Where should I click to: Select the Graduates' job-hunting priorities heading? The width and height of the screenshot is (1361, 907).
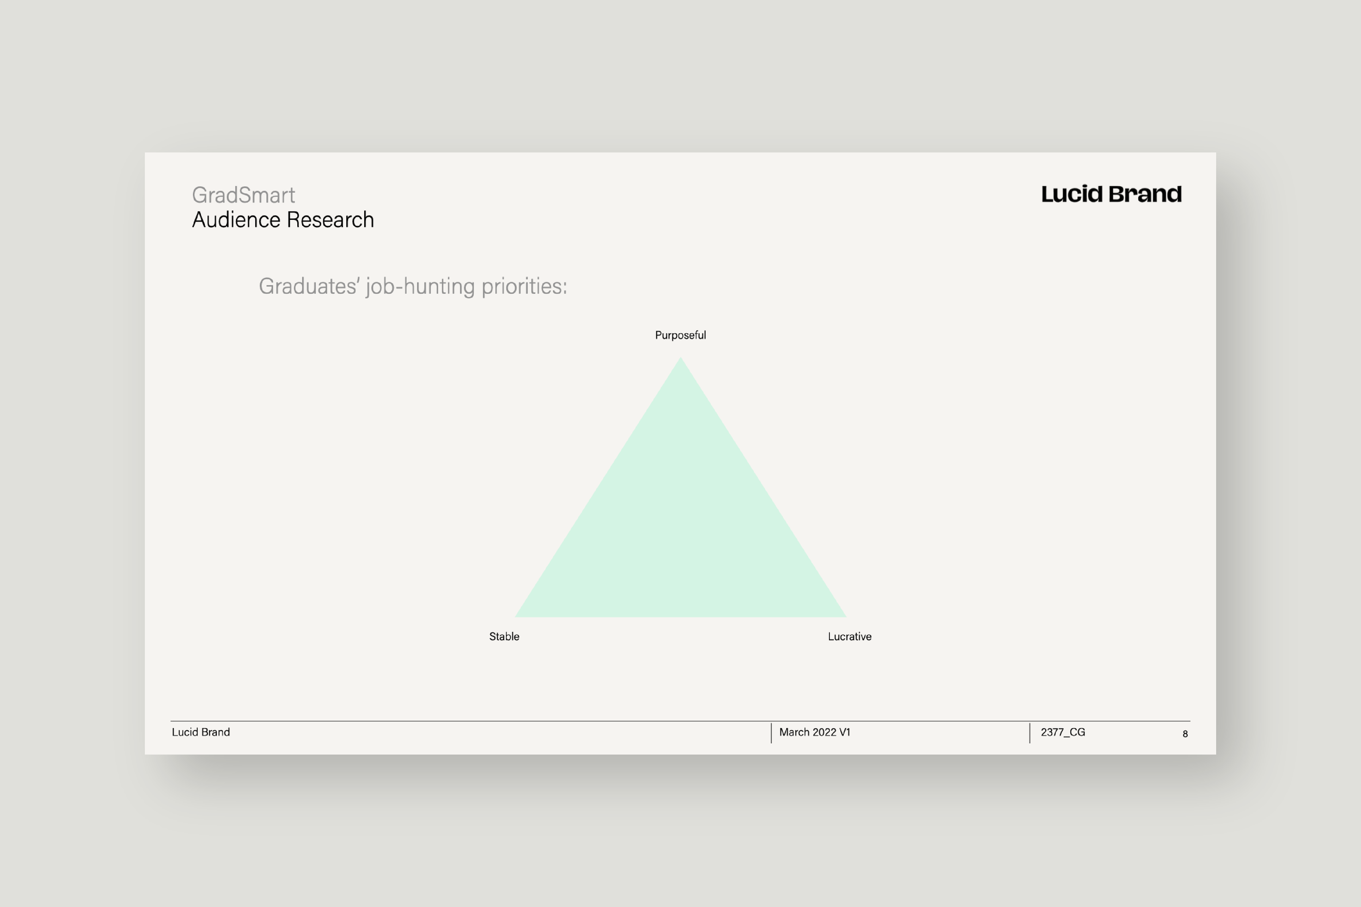pos(413,286)
